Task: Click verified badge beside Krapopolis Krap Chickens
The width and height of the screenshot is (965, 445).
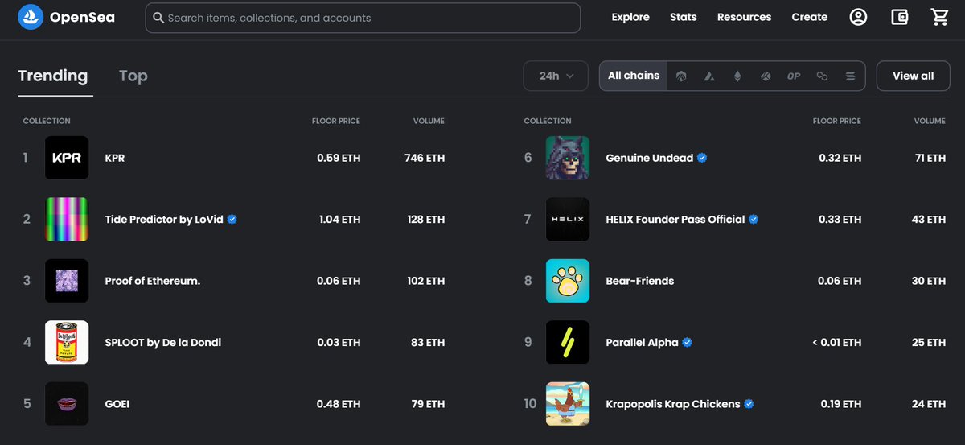Action: 749,403
